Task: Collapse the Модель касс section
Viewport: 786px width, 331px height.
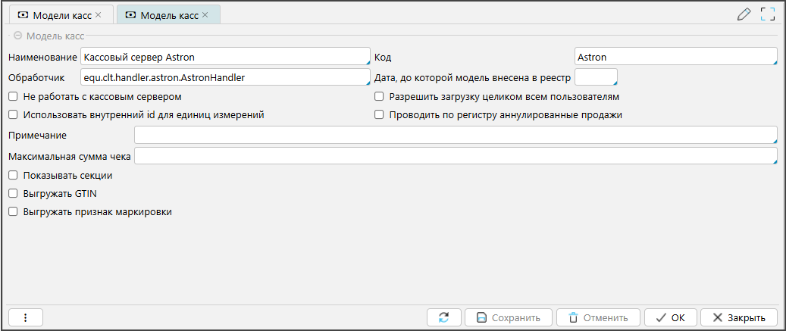Action: pos(17,35)
